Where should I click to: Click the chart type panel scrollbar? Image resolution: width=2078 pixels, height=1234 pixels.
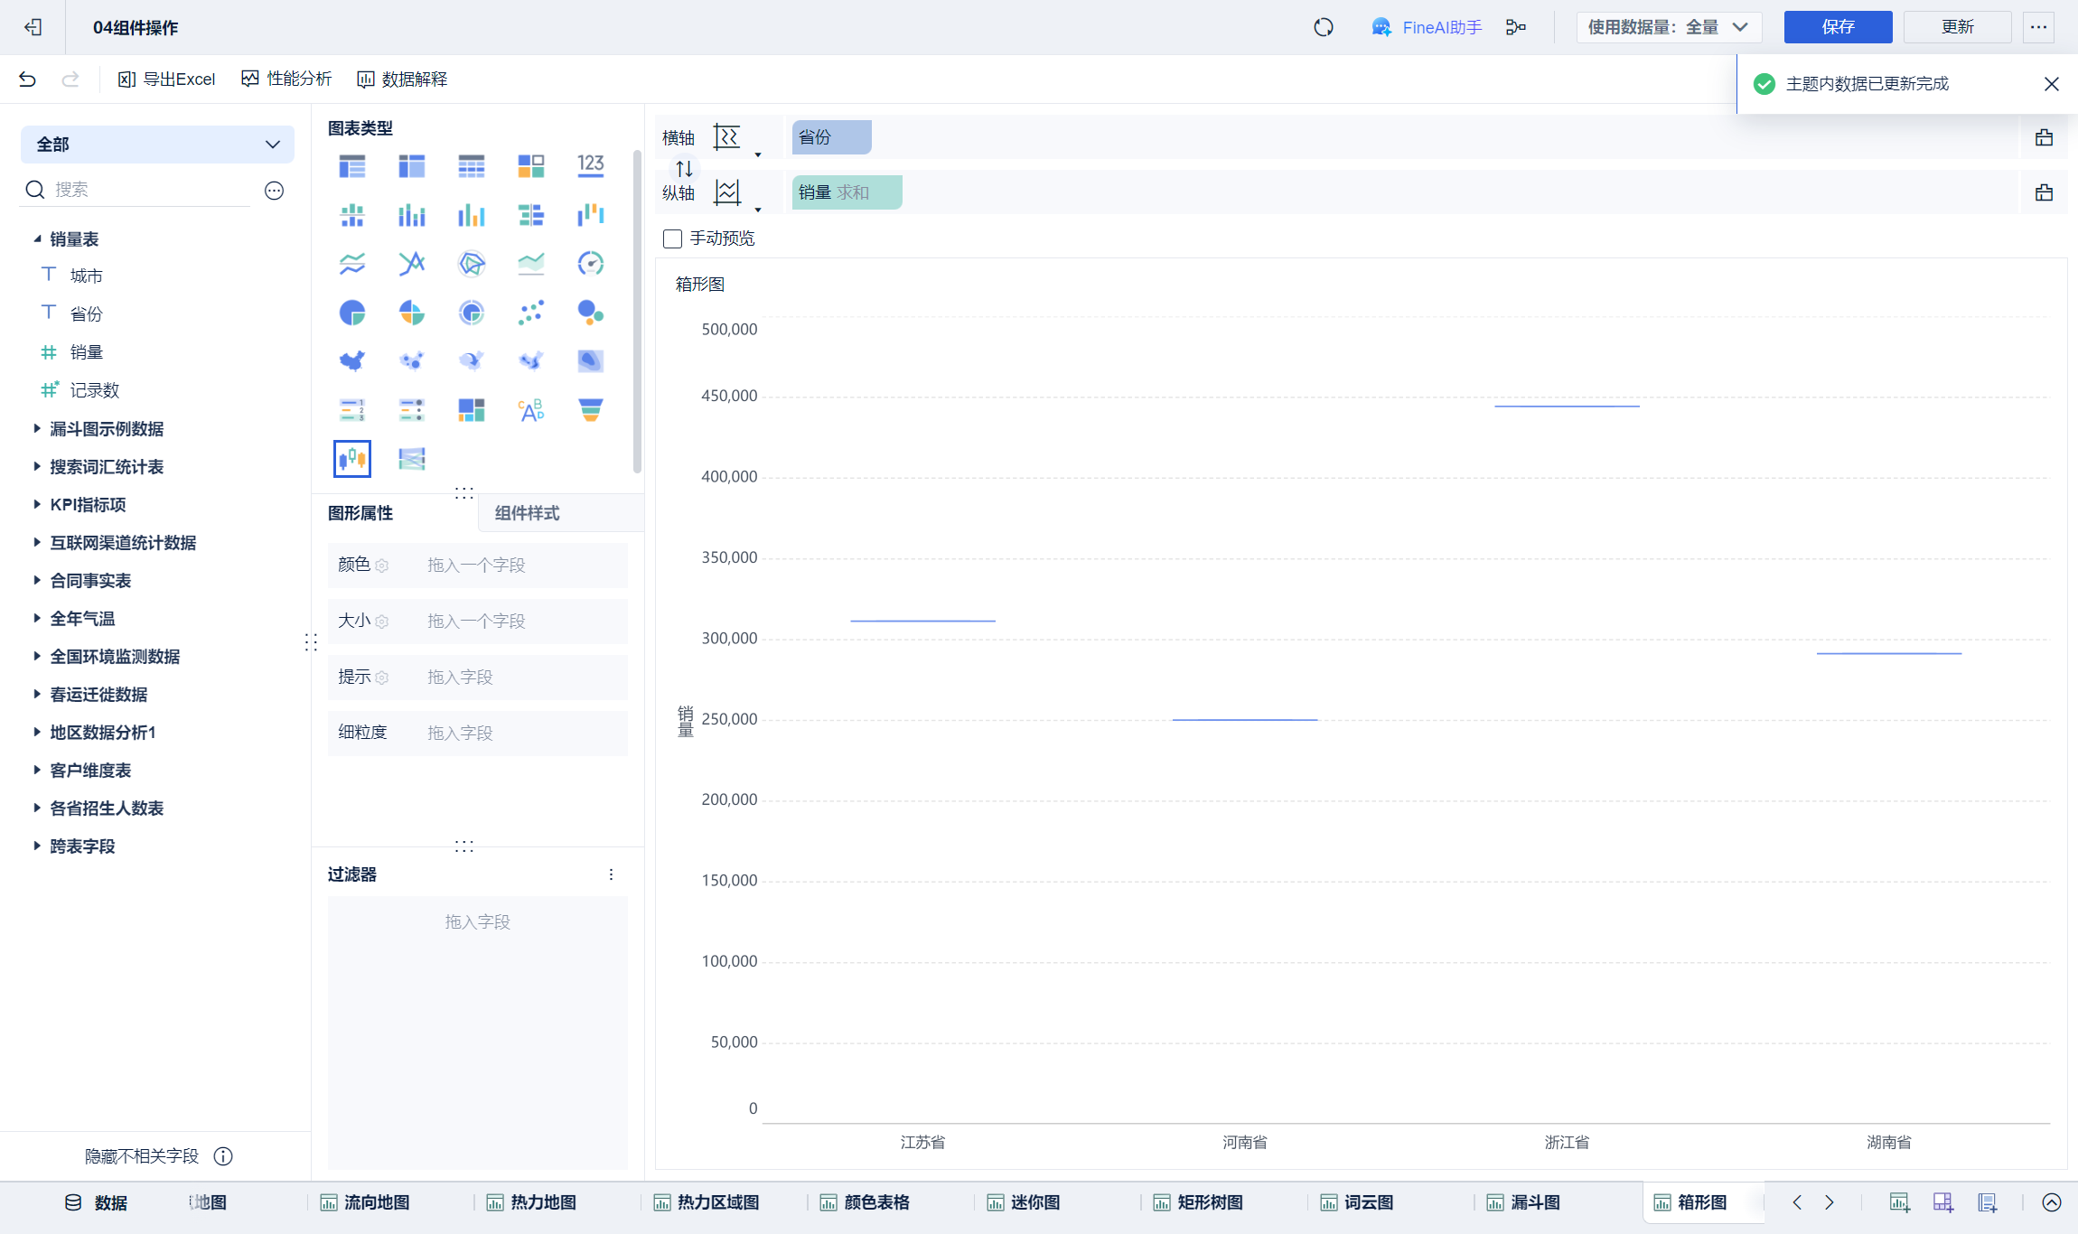pyautogui.click(x=637, y=312)
